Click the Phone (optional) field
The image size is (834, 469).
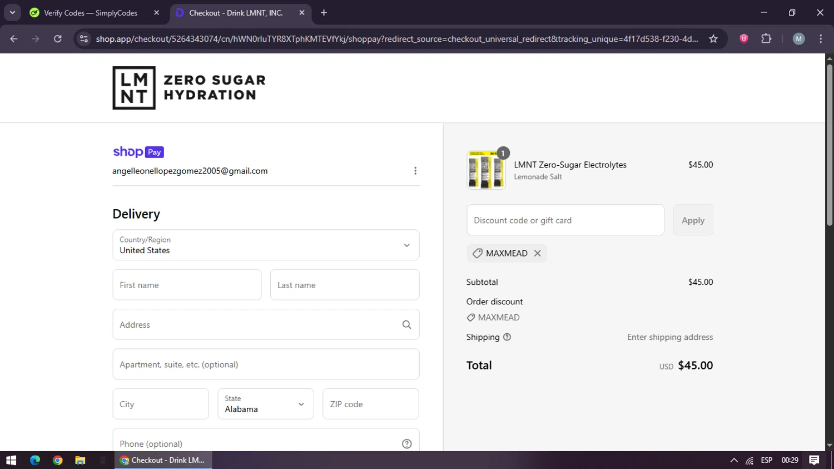[x=266, y=443]
